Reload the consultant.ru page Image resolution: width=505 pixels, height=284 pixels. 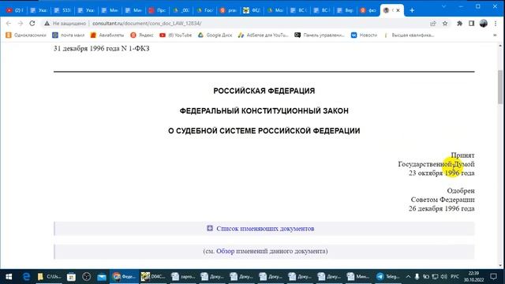tap(32, 23)
